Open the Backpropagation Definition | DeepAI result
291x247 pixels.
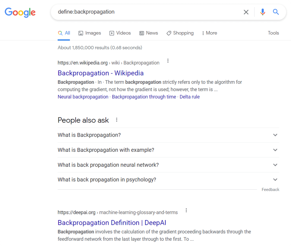pos(112,223)
